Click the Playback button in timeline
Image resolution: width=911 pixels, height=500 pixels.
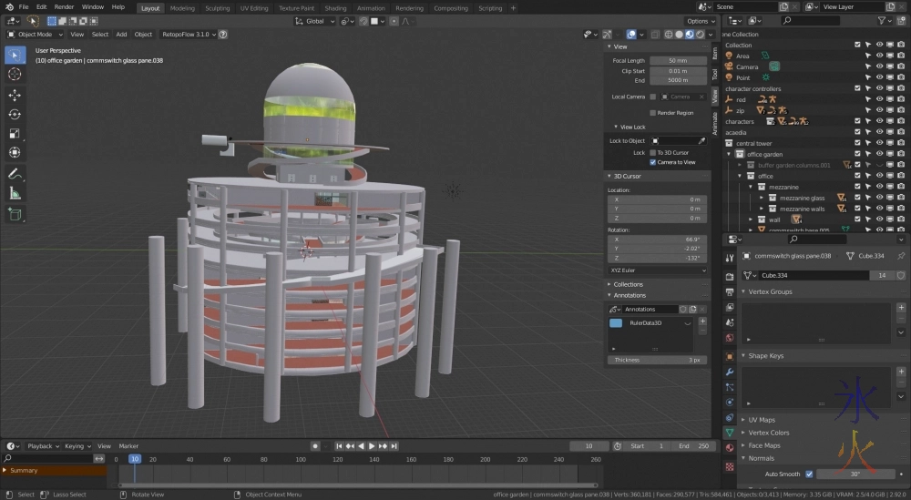pos(40,446)
